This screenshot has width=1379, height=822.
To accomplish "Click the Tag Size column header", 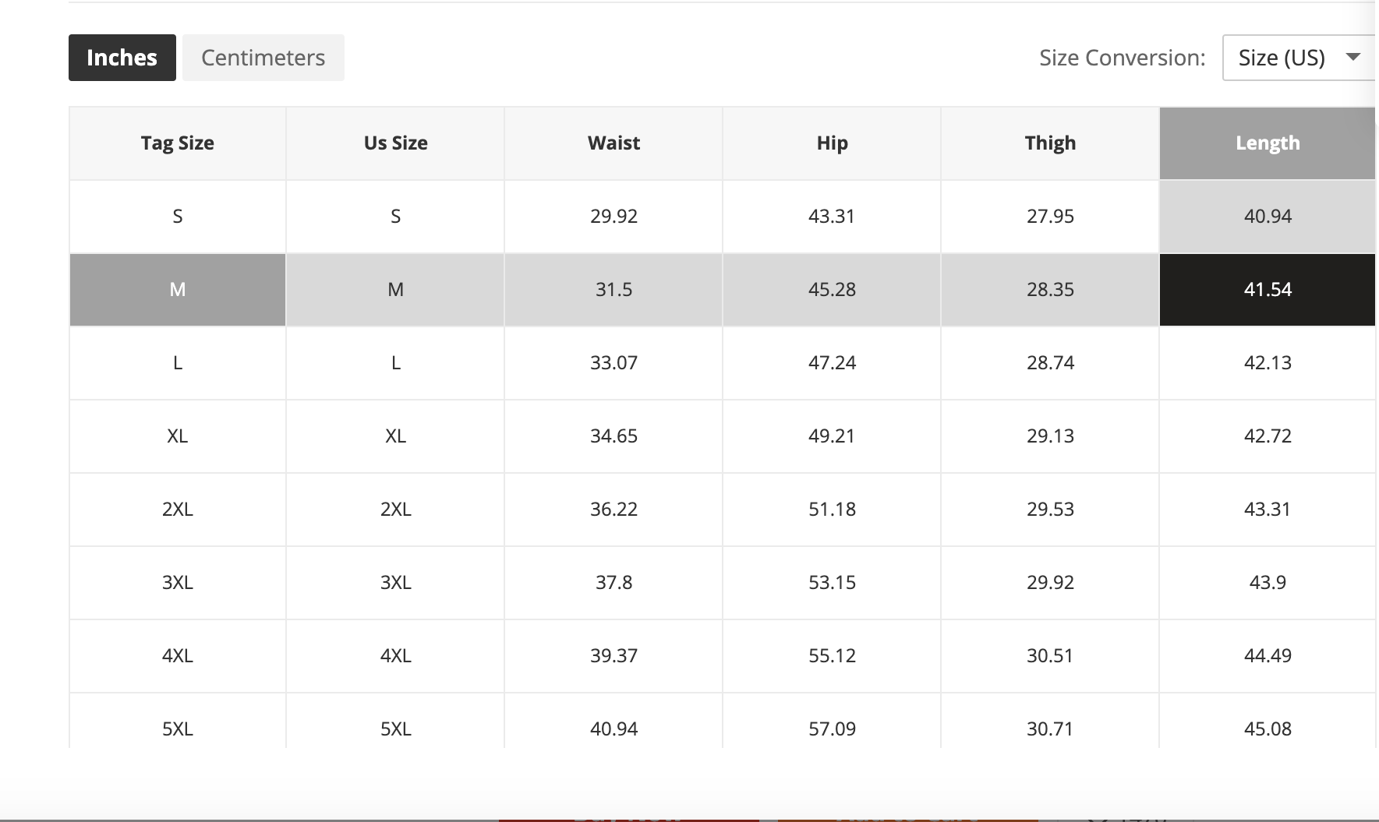I will click(178, 143).
